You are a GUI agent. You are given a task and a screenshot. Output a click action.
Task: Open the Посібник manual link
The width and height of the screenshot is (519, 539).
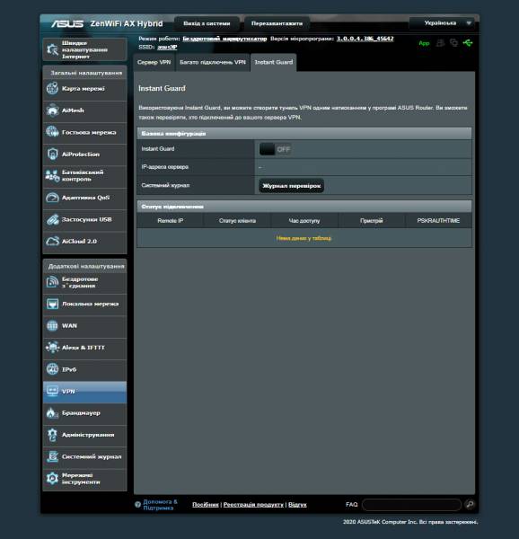pyautogui.click(x=206, y=505)
